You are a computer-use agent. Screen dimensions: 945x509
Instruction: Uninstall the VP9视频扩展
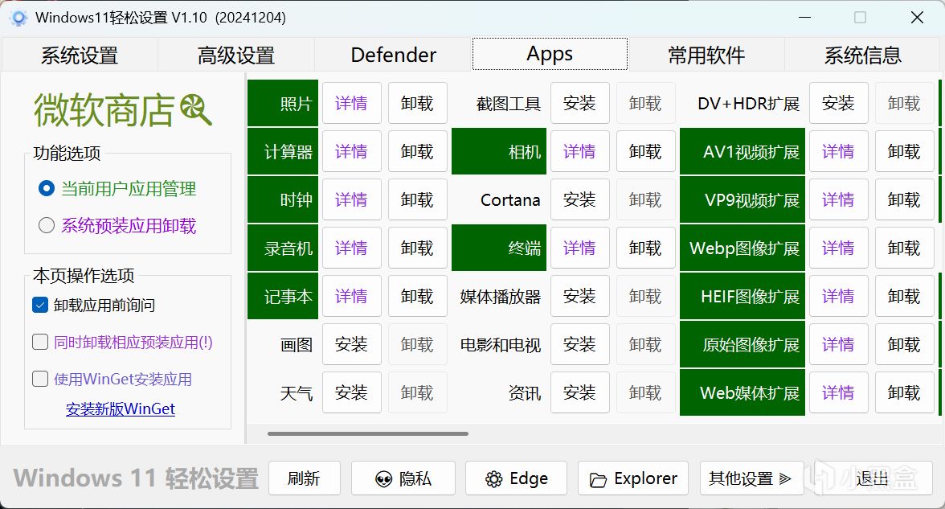click(904, 199)
